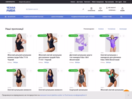This screenshot has height=99, width=132.
Task: Open the Доставка top menu link
Action: click(80, 2)
